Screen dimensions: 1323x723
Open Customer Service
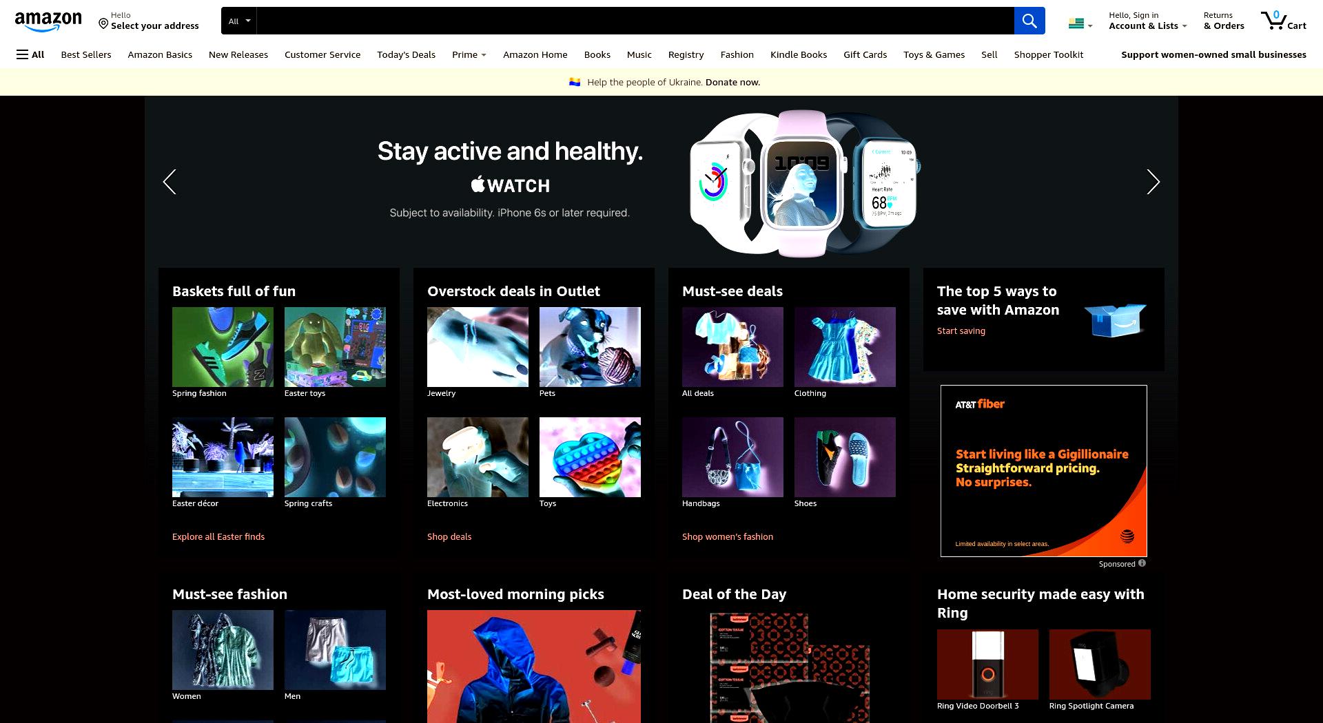click(322, 54)
